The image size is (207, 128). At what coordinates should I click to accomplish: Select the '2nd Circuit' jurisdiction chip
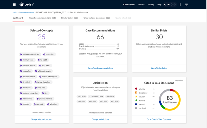pyautogui.click(x=82, y=96)
